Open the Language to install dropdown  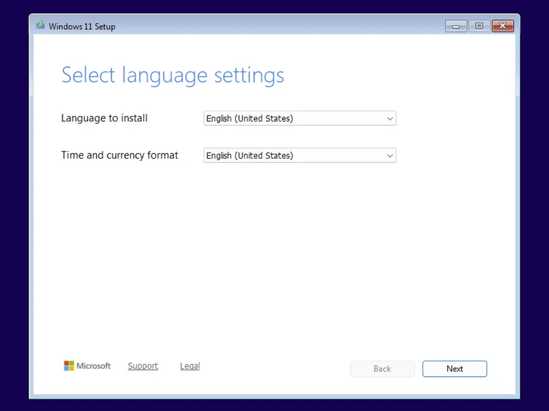pos(300,118)
